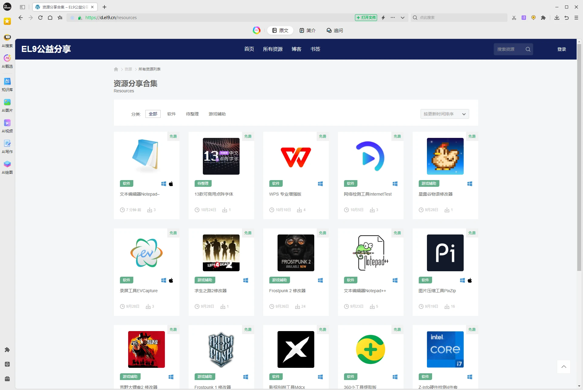The height and width of the screenshot is (390, 583).
Task: Click the browser 点此搜索 search box
Action: point(459,18)
